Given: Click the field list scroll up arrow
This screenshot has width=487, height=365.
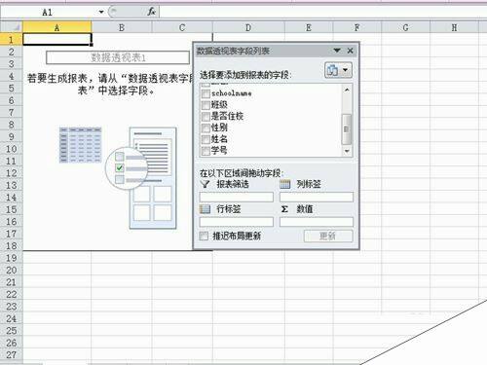Looking at the screenshot, I should pos(347,90).
